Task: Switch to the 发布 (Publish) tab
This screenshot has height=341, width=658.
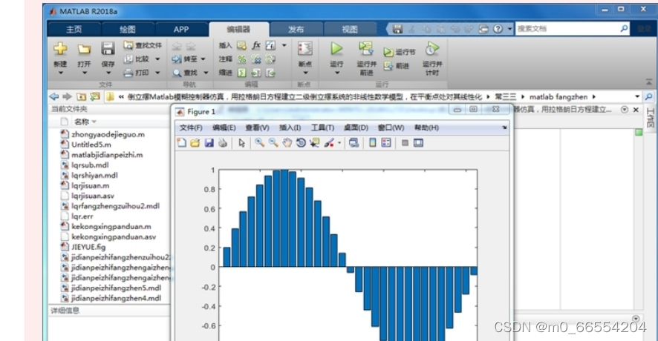Action: pyautogui.click(x=296, y=30)
